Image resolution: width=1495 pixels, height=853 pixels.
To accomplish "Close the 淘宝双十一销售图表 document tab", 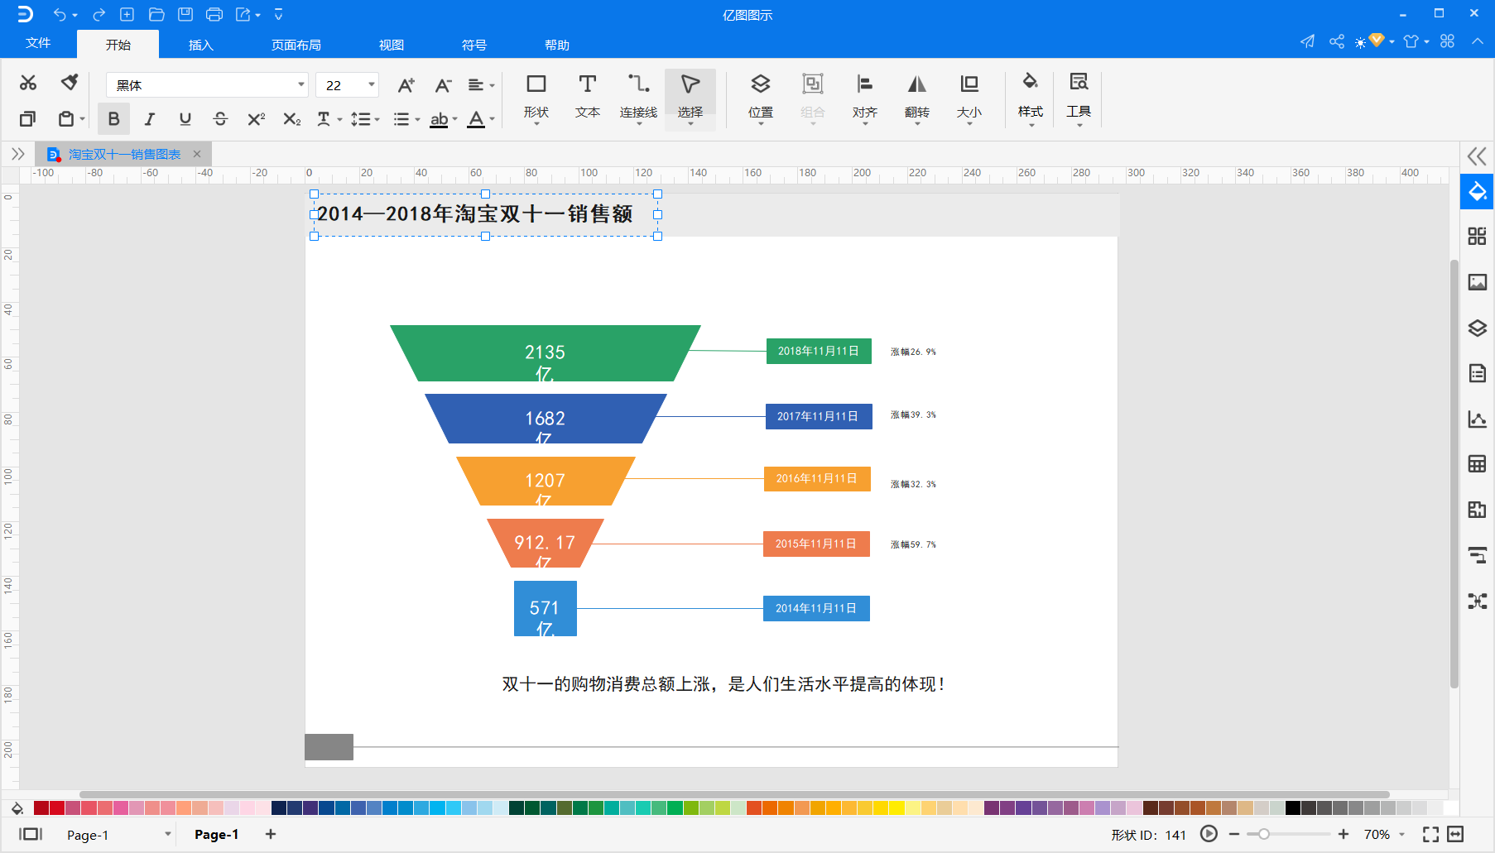I will click(x=197, y=154).
